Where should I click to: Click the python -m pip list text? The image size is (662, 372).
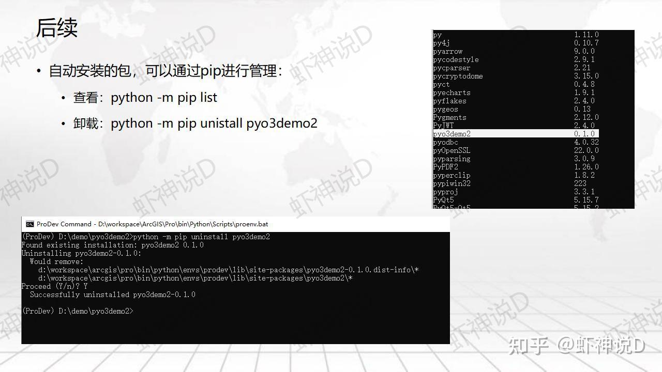click(164, 98)
